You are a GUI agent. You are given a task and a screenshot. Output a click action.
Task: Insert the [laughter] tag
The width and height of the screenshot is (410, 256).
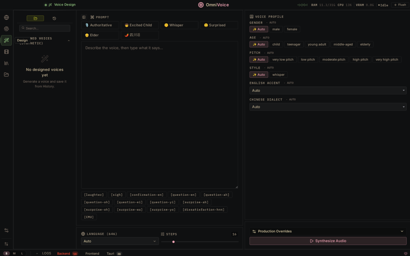[94, 195]
